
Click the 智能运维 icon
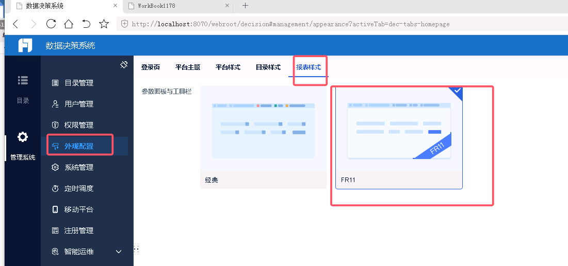[x=55, y=251]
